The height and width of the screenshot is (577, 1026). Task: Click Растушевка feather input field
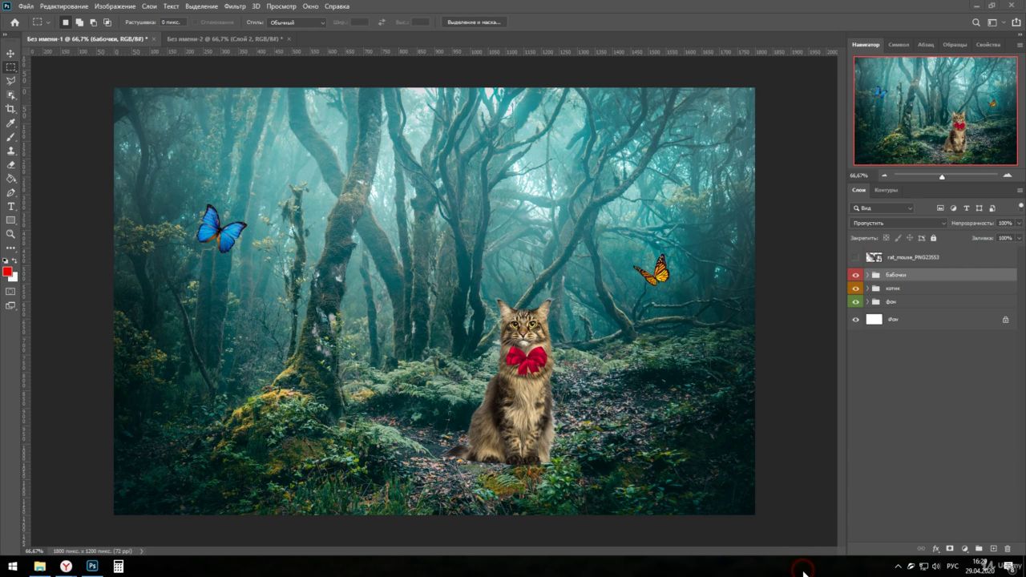click(173, 22)
